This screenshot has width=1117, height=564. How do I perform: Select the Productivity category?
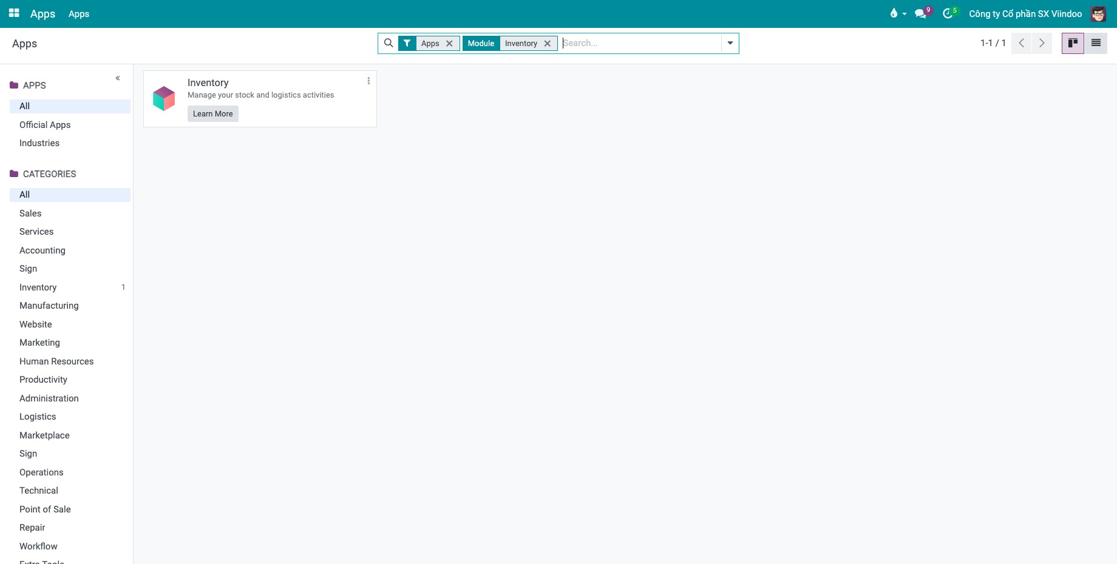[x=70, y=380]
